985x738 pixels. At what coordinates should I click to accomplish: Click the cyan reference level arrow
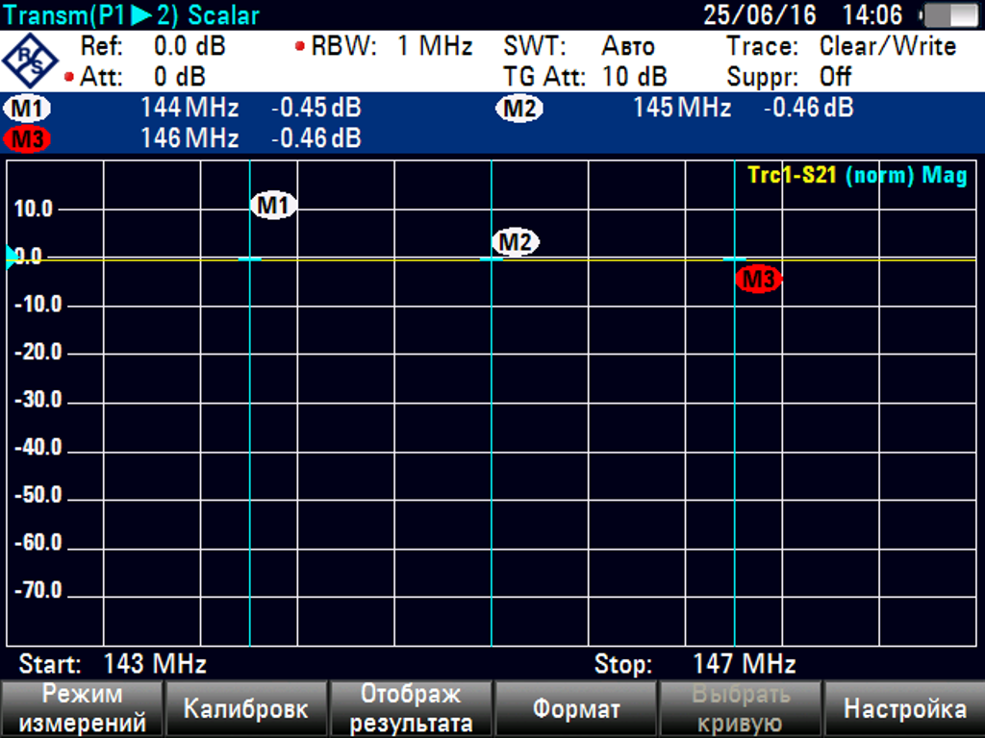[x=12, y=257]
